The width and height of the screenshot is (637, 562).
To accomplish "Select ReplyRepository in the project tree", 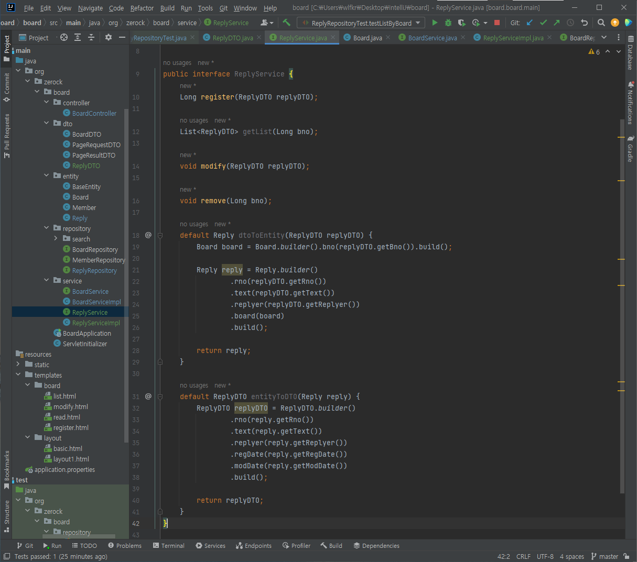I will [94, 270].
